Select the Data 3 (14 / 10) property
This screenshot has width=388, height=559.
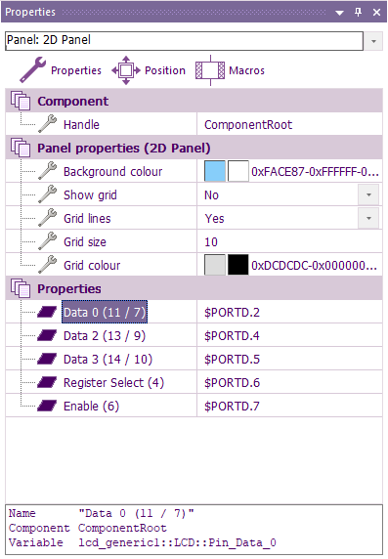pos(108,359)
